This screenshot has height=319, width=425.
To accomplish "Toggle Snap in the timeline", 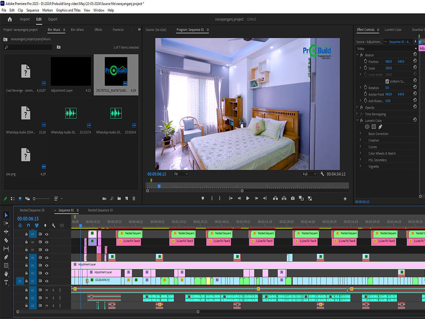I will pyautogui.click(x=28, y=225).
